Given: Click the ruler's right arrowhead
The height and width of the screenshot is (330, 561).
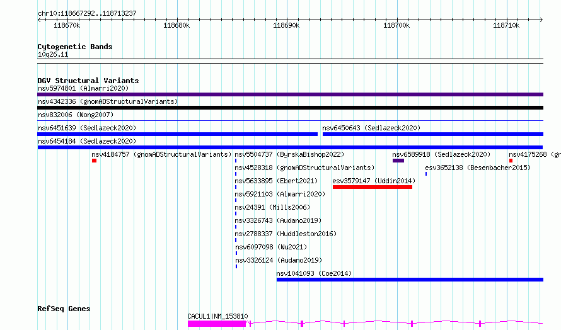Looking at the screenshot, I should point(541,20).
